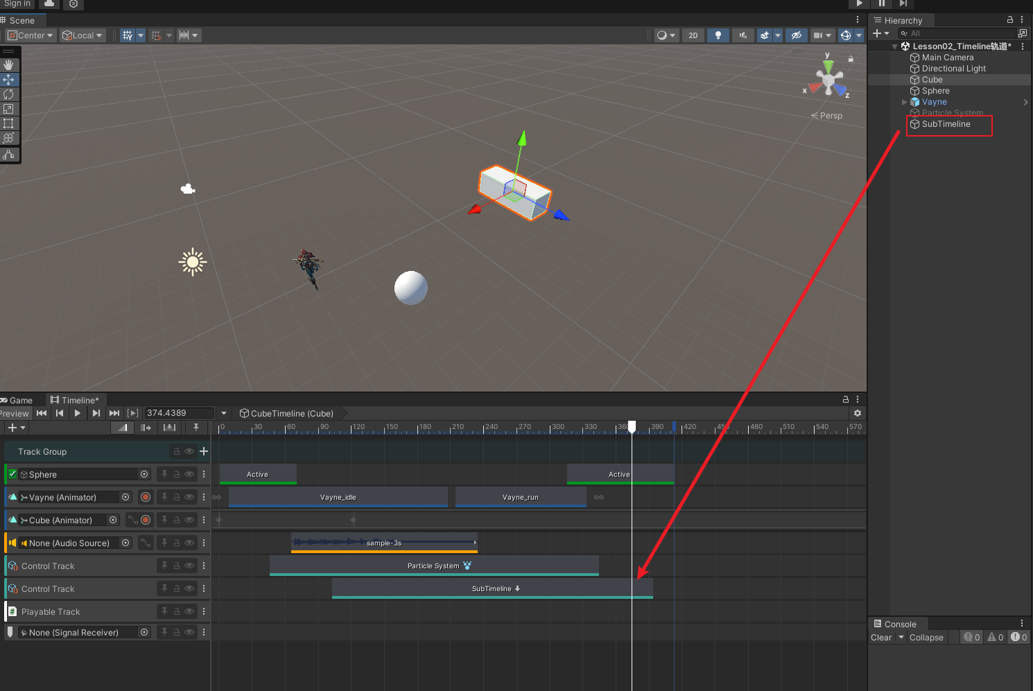The image size is (1033, 691).
Task: Click the Timeline frame number field
Action: click(178, 413)
